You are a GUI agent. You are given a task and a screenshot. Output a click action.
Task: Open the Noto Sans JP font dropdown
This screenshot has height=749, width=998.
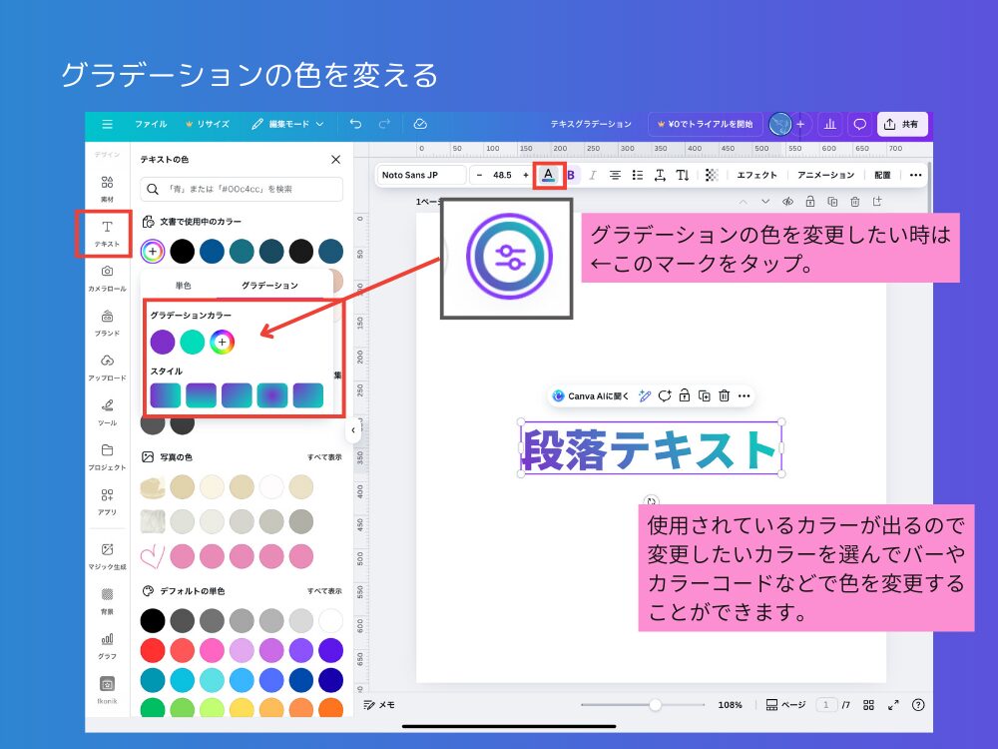click(419, 174)
